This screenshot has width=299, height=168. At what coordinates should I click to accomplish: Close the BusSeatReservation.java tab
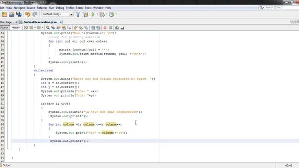60,22
